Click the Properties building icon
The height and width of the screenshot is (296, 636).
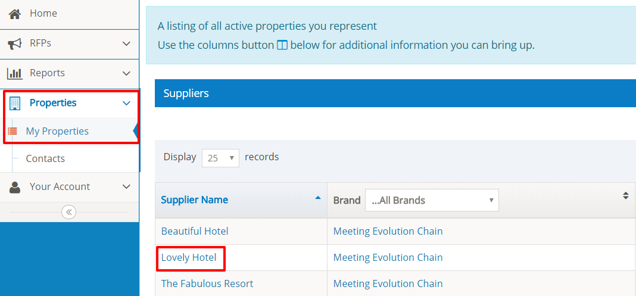click(x=15, y=103)
